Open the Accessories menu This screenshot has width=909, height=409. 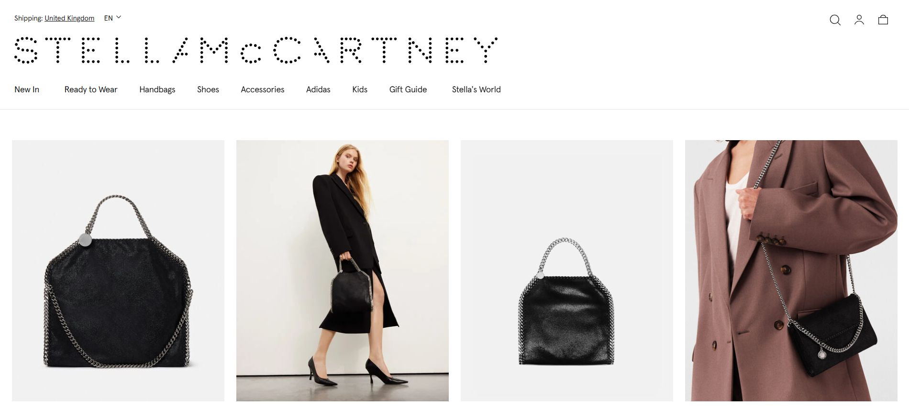263,89
